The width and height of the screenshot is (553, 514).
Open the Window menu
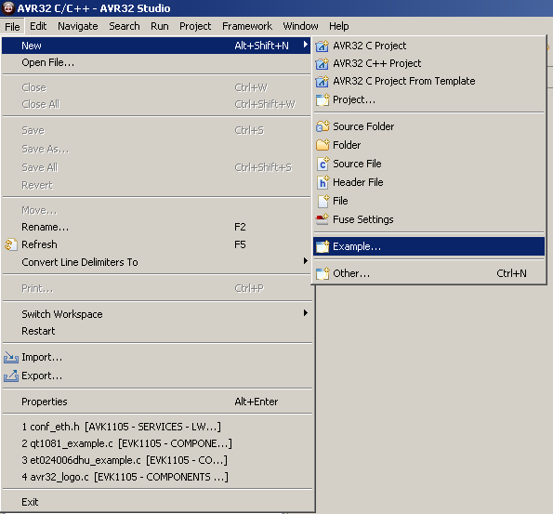click(x=300, y=26)
